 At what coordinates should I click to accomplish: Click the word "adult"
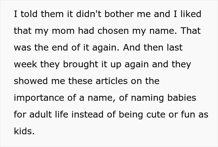tap(40, 114)
